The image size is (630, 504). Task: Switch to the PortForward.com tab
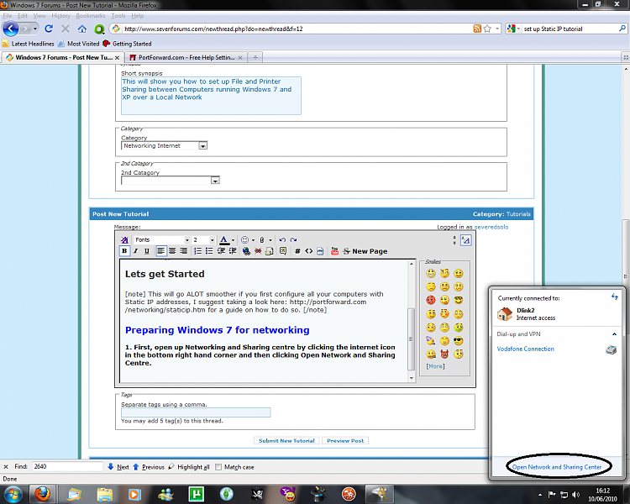[x=185, y=57]
